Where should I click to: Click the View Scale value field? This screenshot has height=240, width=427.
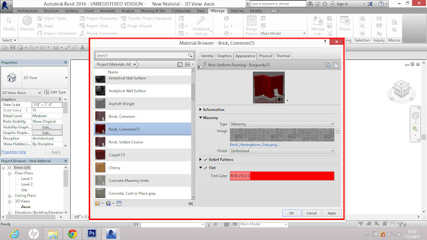click(x=47, y=105)
